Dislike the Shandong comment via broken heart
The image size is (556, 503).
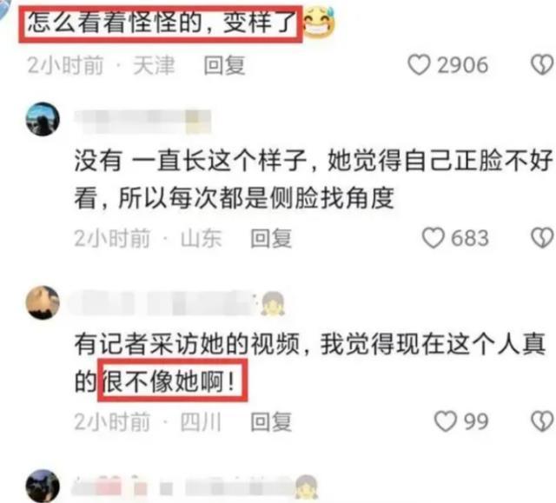click(542, 237)
